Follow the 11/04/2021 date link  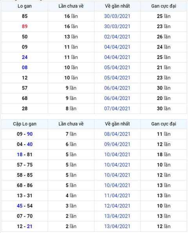[117, 195]
